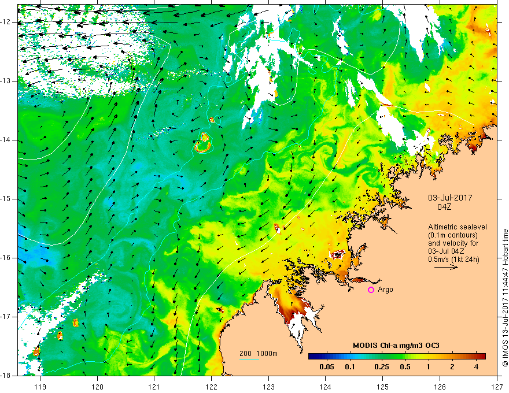509x393 pixels.
Task: Click the IMOS copyright timestamp vertical text
Action: 505,298
